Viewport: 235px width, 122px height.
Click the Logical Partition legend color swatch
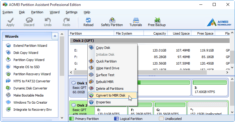(116, 119)
